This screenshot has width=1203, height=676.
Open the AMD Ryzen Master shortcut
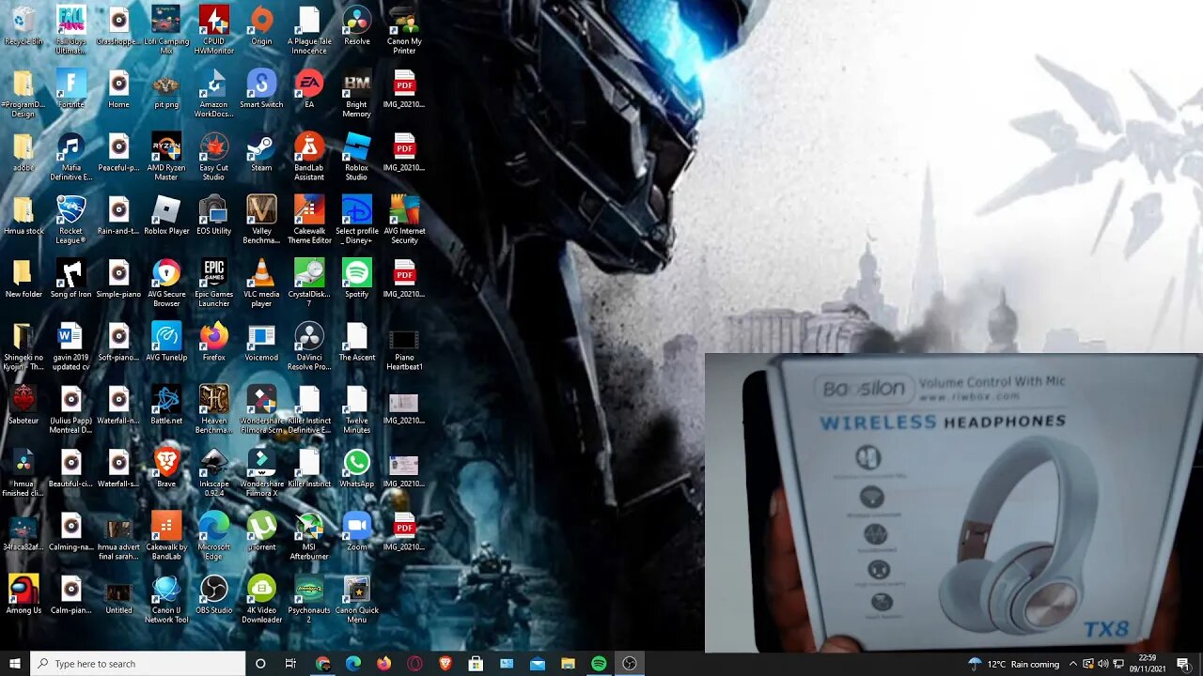click(166, 157)
